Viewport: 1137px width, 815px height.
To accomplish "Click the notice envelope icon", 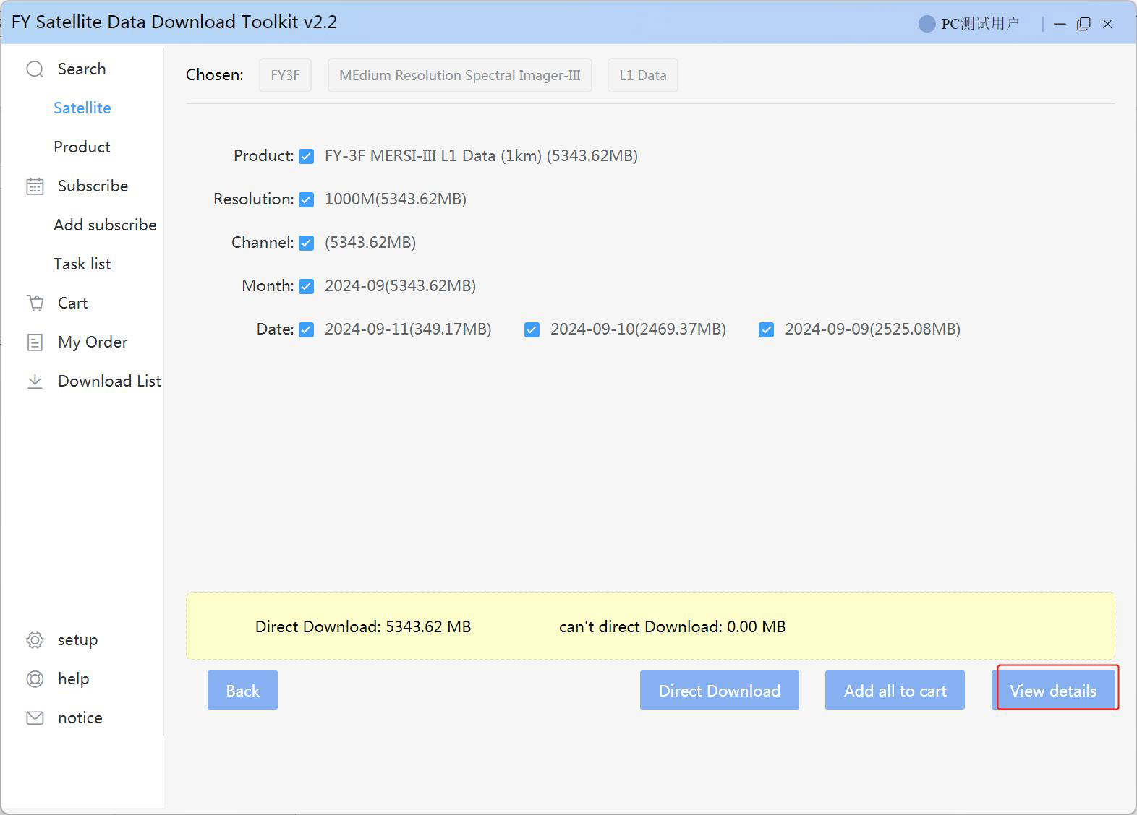I will 35,718.
